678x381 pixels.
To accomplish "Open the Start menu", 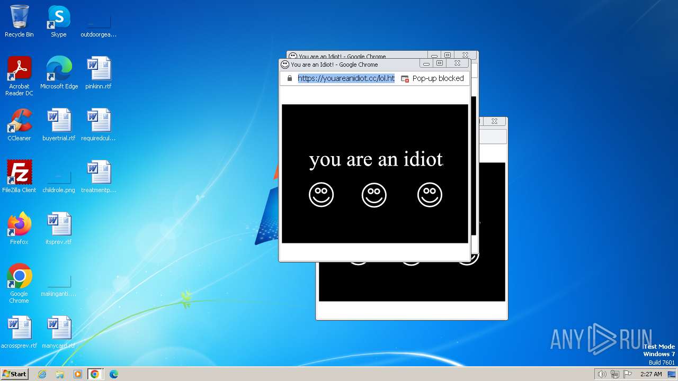I will (14, 374).
